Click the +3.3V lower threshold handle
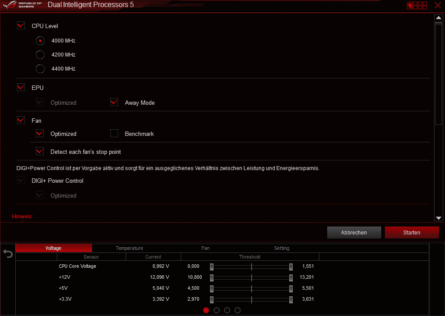The image size is (445, 316). pos(212,299)
